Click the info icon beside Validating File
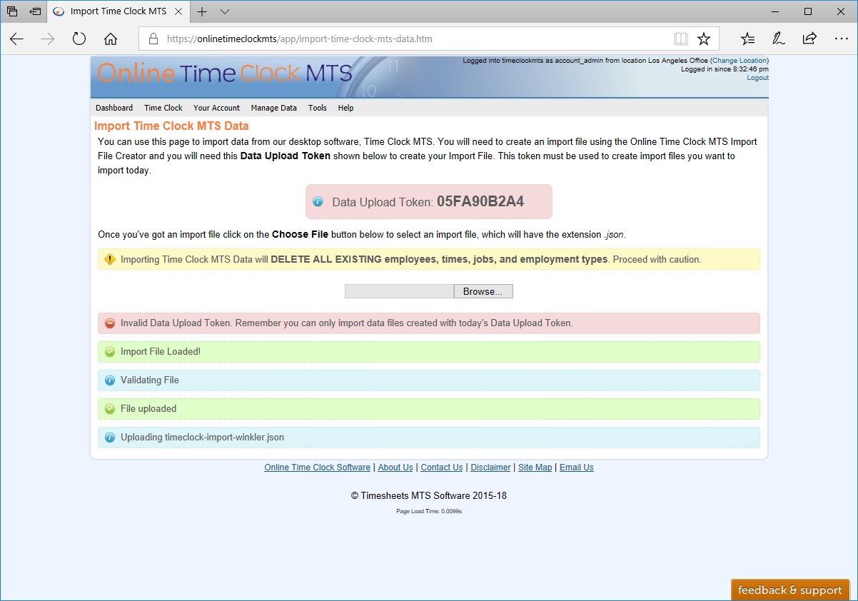Screen dimensions: 858x601 pyautogui.click(x=109, y=380)
